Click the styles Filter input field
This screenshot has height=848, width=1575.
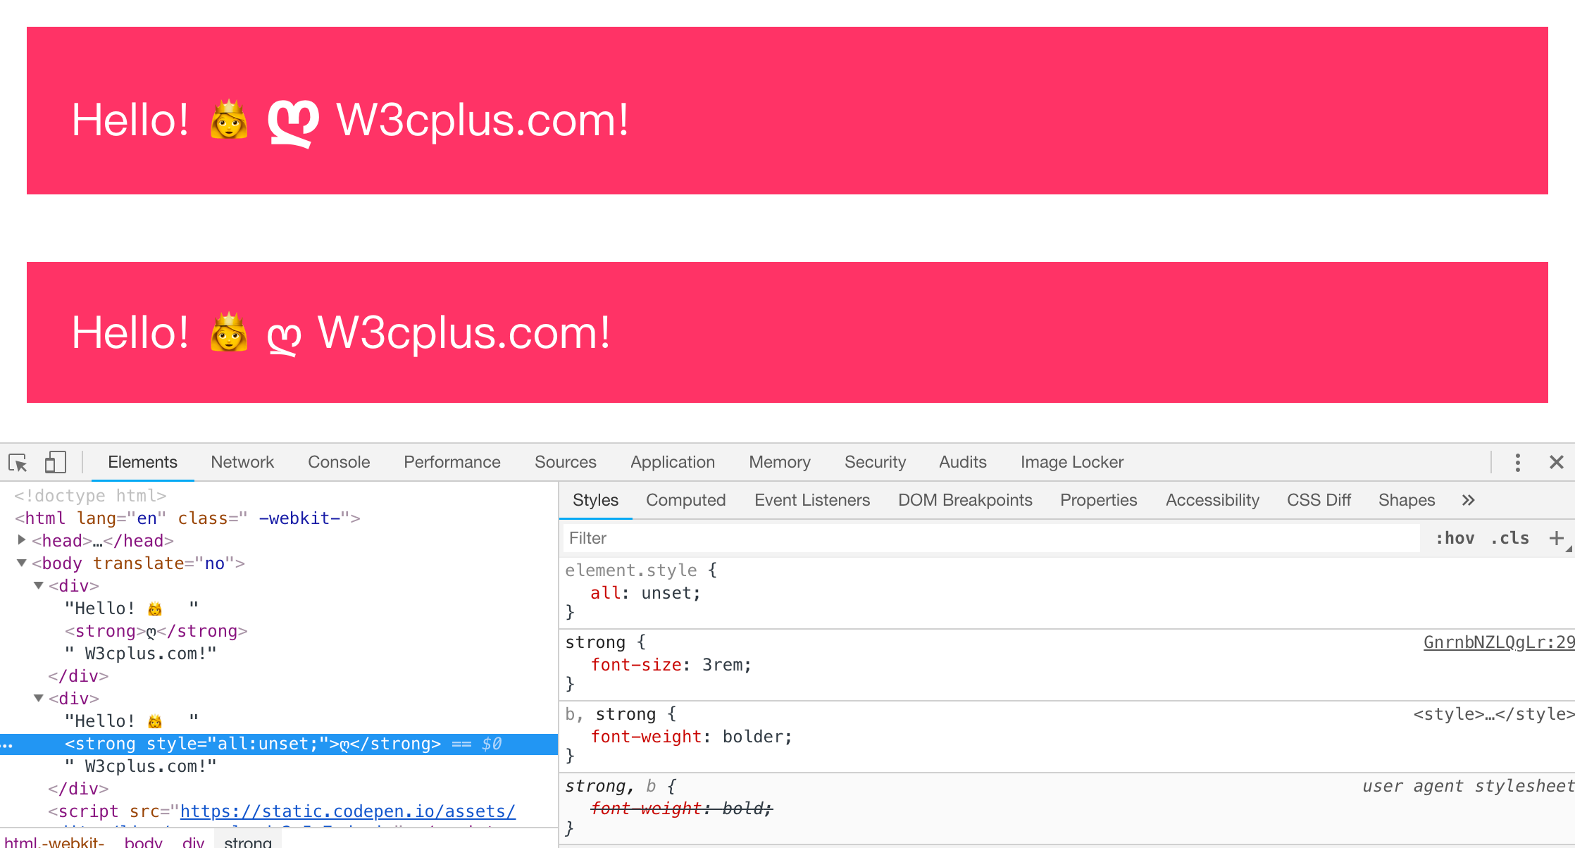992,538
